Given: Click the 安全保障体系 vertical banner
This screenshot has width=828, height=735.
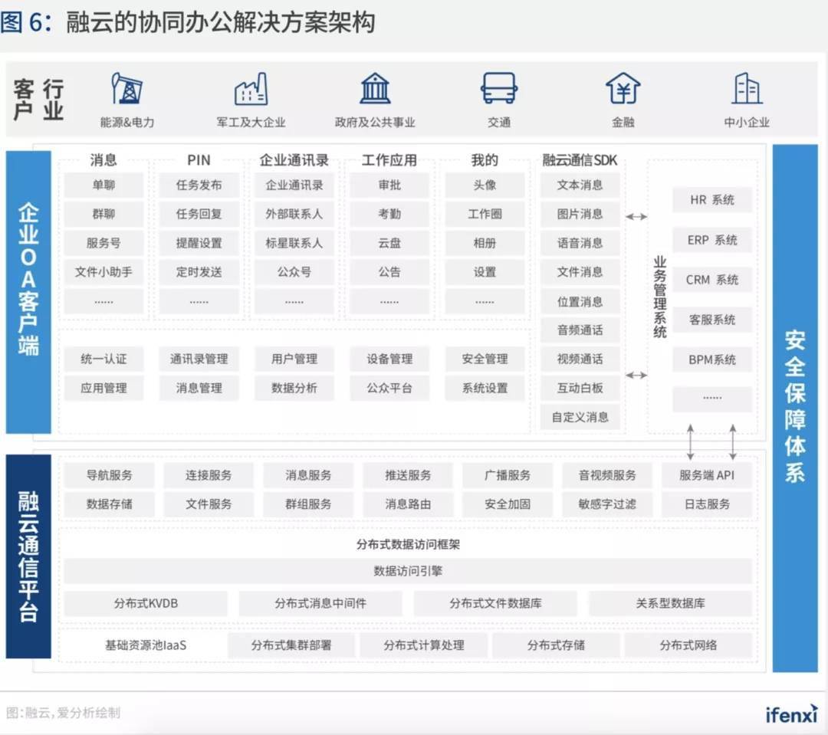Looking at the screenshot, I should point(795,409).
